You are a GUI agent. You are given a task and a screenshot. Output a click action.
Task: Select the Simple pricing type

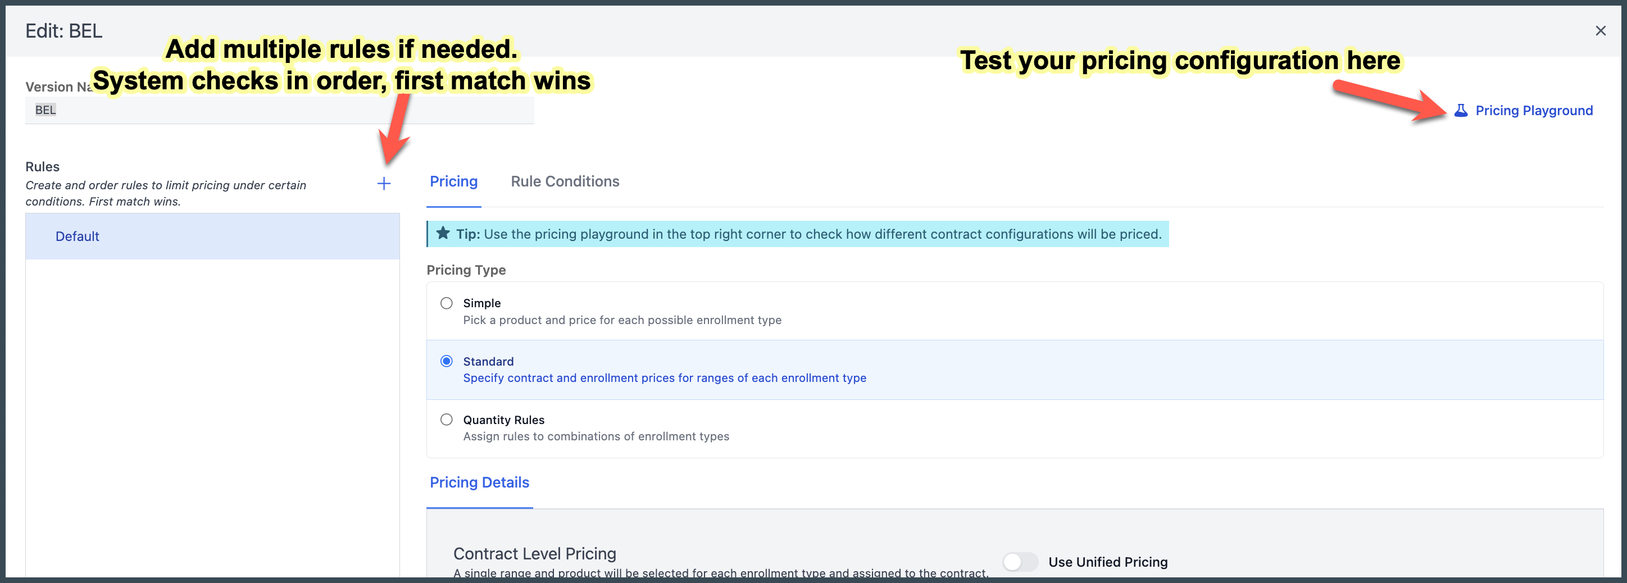446,303
